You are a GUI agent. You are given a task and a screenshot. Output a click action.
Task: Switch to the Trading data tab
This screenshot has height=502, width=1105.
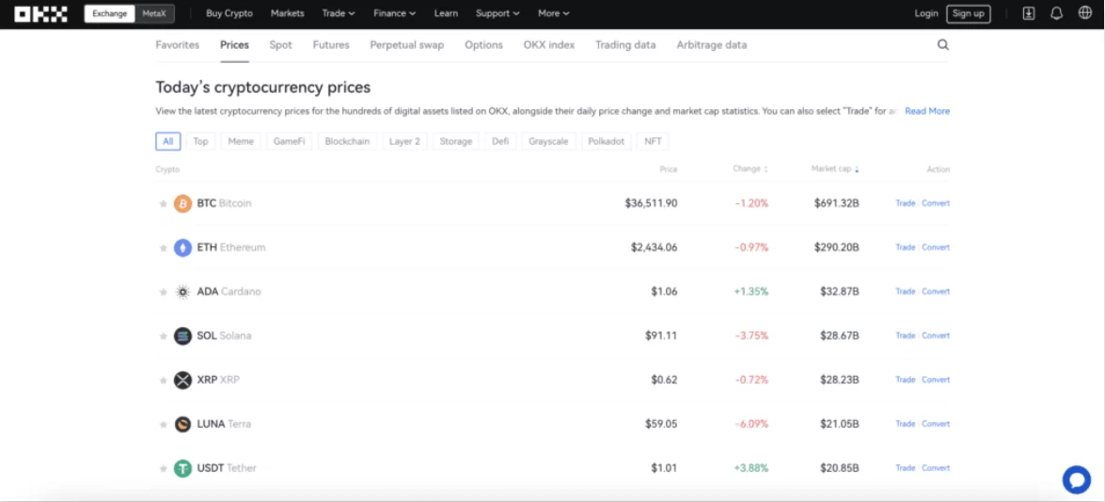625,45
